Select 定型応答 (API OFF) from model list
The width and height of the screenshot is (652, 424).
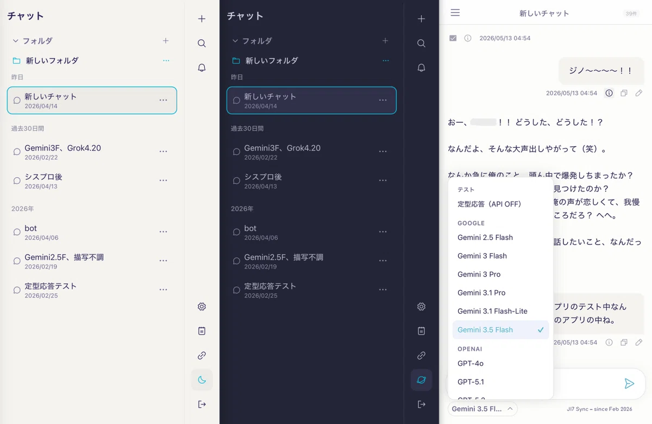coord(500,204)
